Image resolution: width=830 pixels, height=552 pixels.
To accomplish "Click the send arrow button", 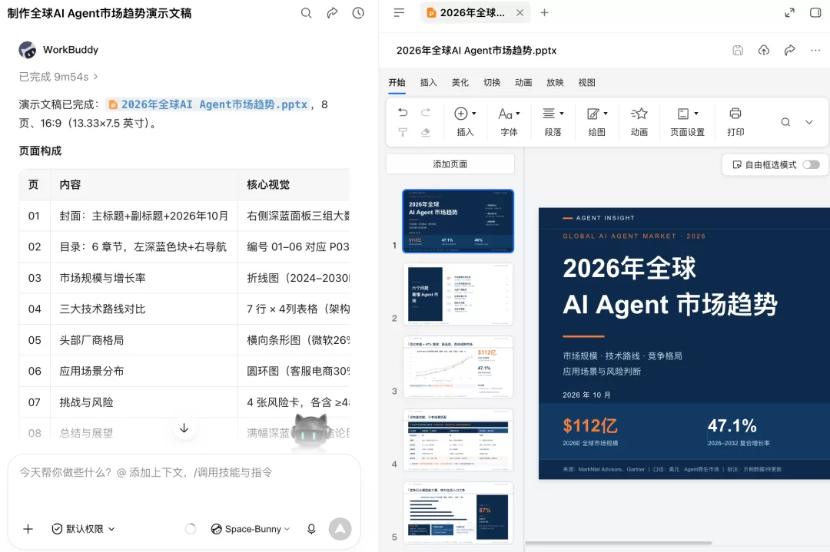I will (x=340, y=529).
